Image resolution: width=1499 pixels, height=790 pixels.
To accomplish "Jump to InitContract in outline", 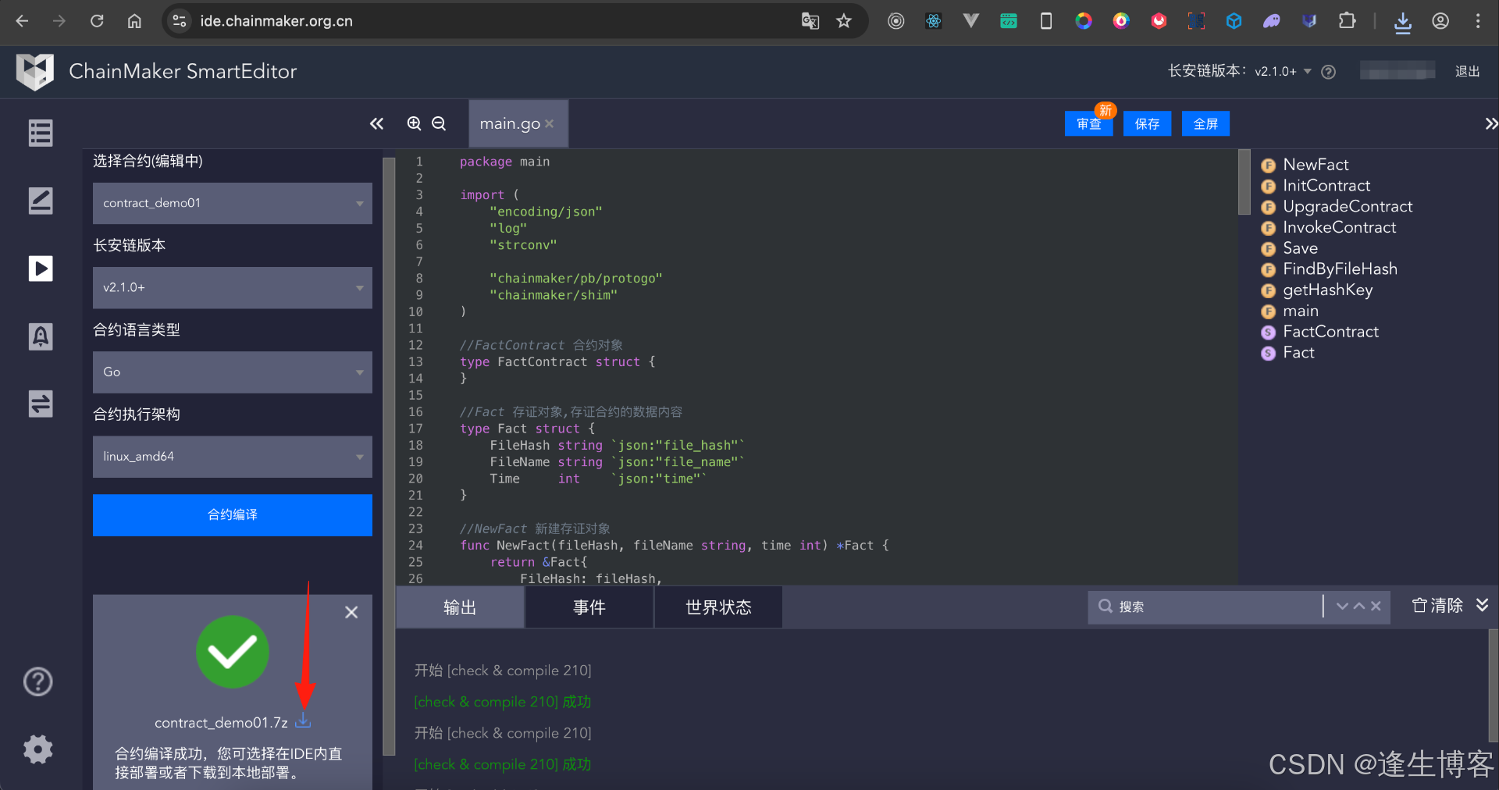I will 1326,186.
